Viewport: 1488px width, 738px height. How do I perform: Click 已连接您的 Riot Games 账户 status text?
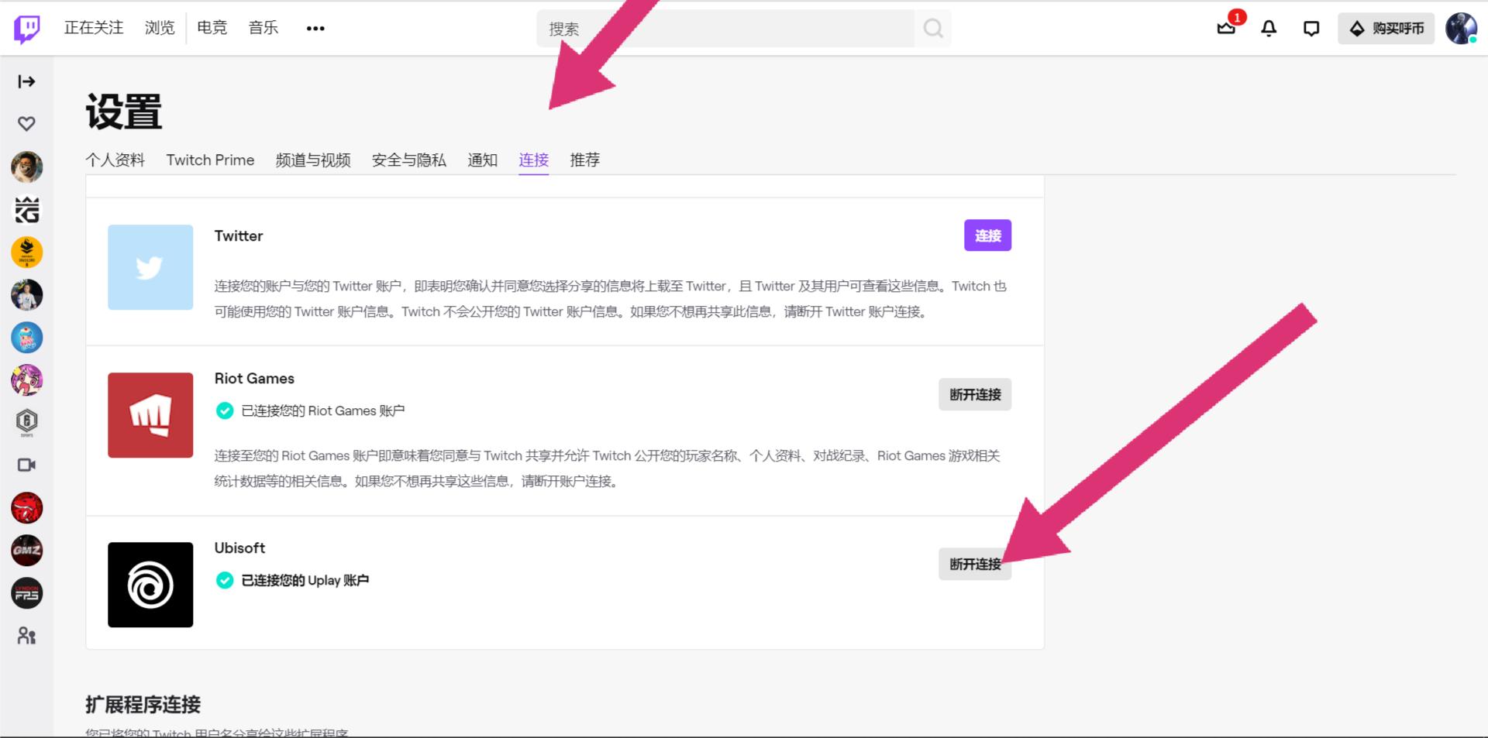click(x=323, y=410)
